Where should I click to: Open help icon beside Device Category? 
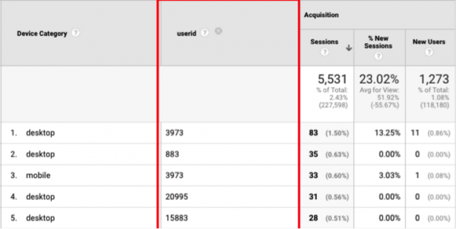pyautogui.click(x=76, y=33)
